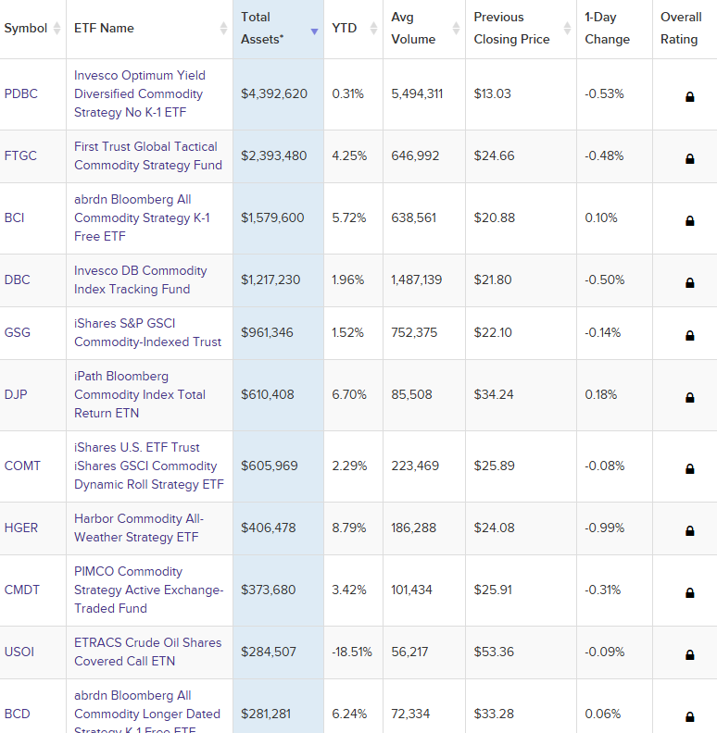This screenshot has width=717, height=733.
Task: Select YTD value -18.51%
Action: (352, 652)
